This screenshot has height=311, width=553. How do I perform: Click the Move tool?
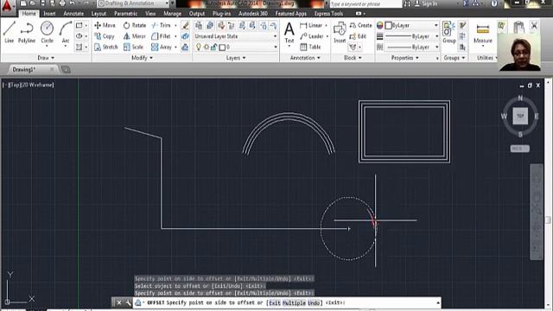[x=105, y=25]
